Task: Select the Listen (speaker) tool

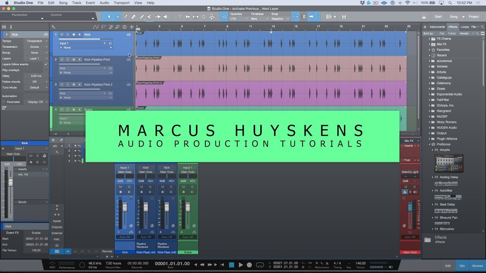Action: pyautogui.click(x=166, y=17)
